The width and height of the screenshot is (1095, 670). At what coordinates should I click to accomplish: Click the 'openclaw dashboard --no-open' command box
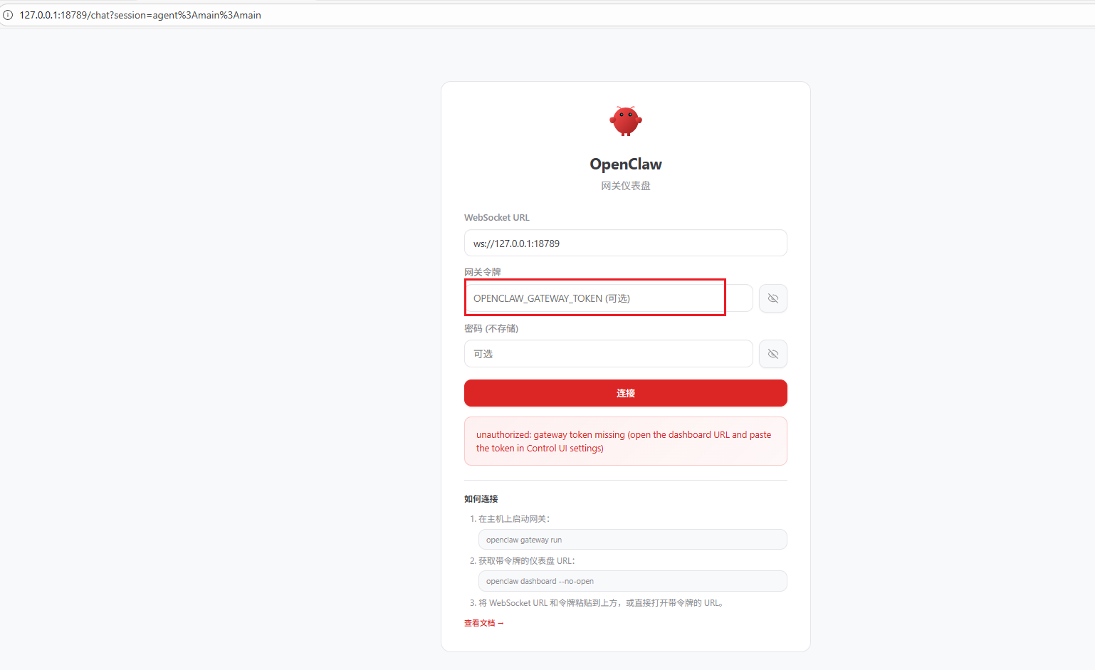pyautogui.click(x=633, y=581)
